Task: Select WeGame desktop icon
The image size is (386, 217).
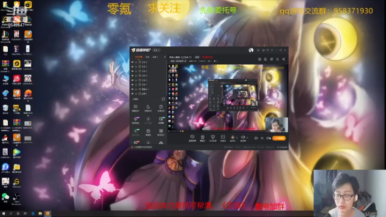Action: click(x=16, y=183)
